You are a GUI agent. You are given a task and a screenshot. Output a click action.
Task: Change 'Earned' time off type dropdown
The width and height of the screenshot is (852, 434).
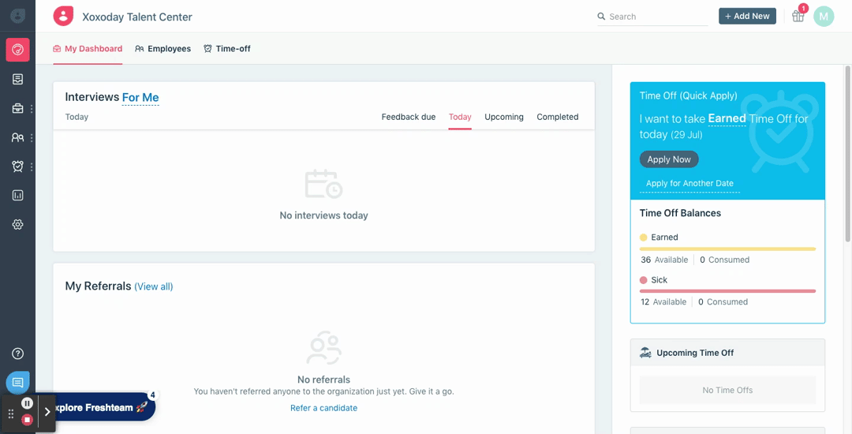(x=727, y=118)
